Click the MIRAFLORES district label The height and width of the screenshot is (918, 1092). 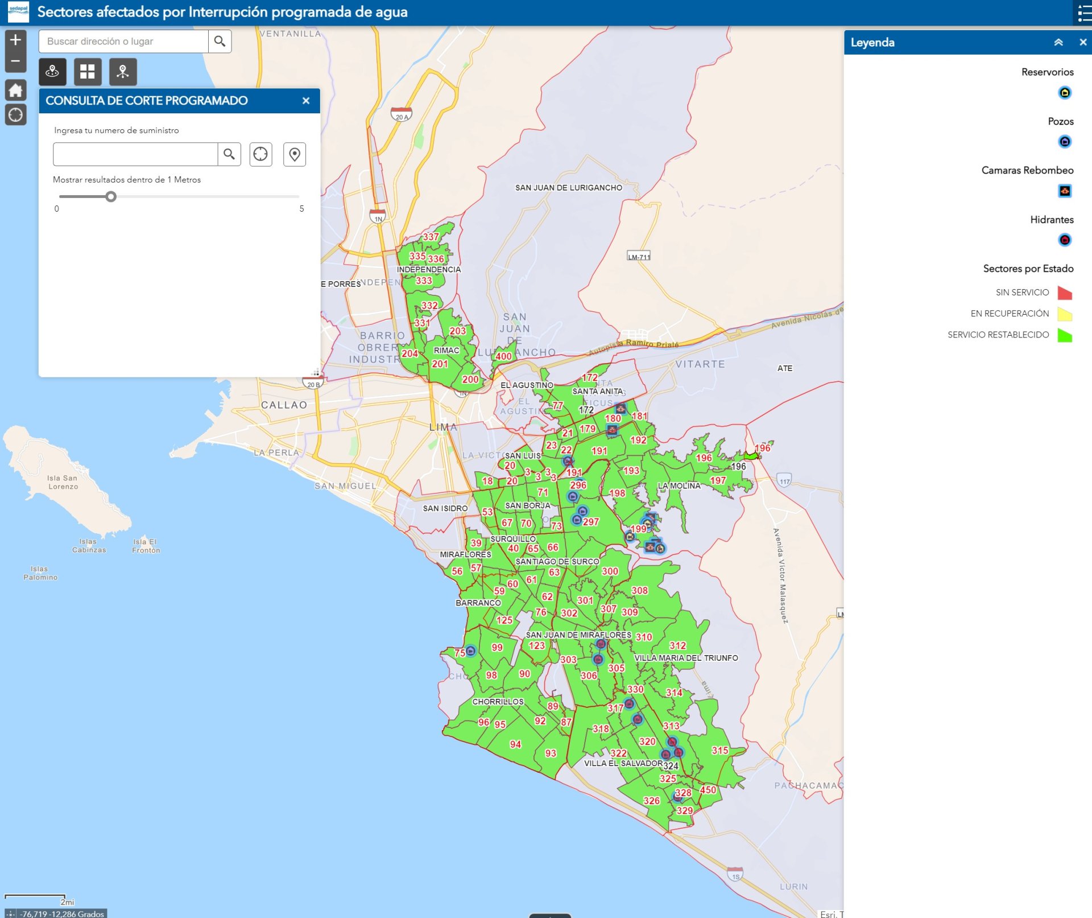coord(465,554)
